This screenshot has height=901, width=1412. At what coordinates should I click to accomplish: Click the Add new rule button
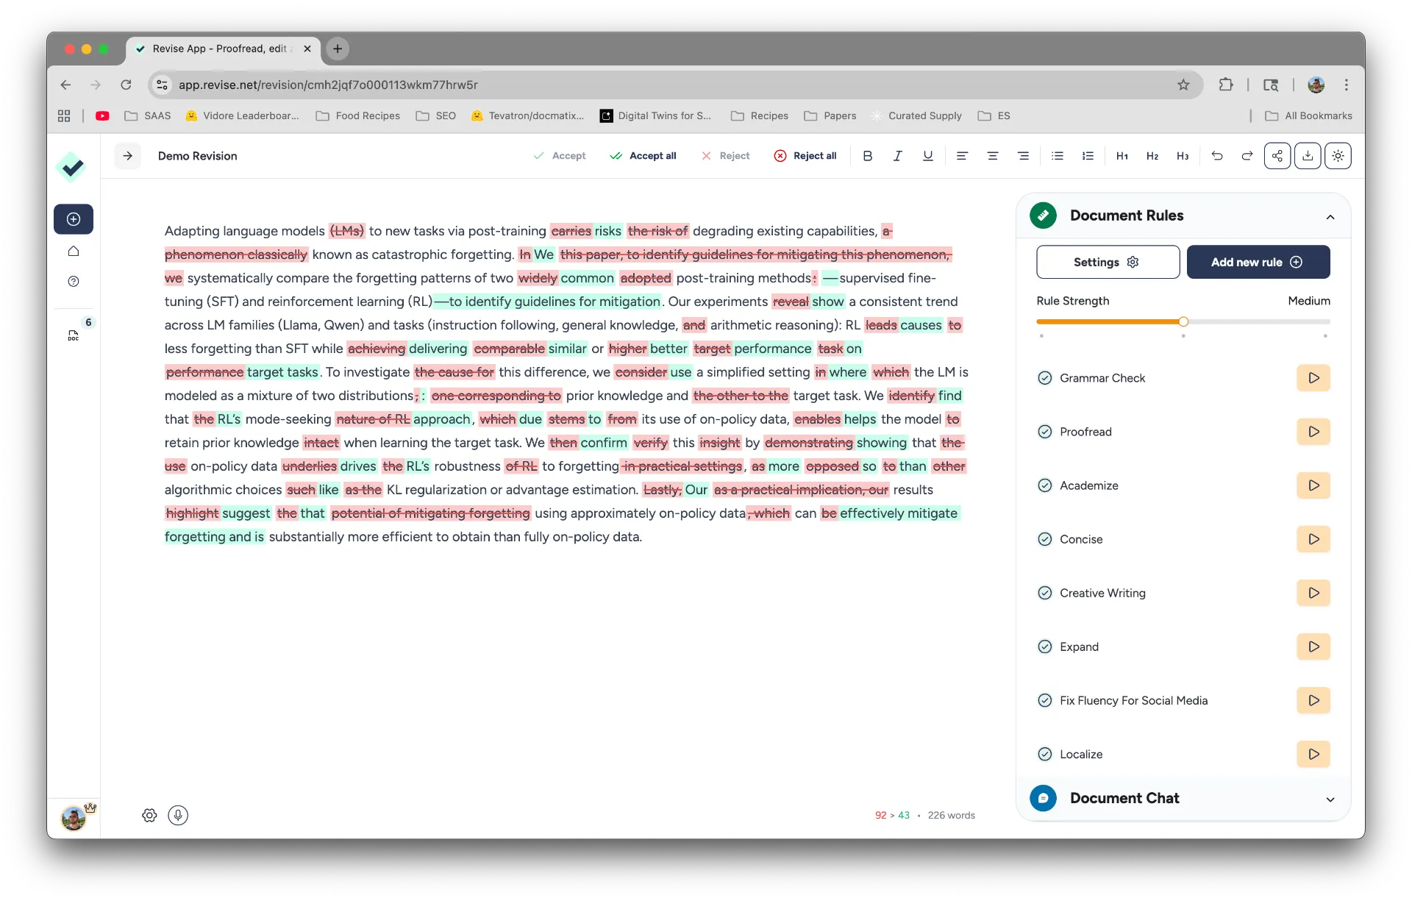tap(1258, 262)
